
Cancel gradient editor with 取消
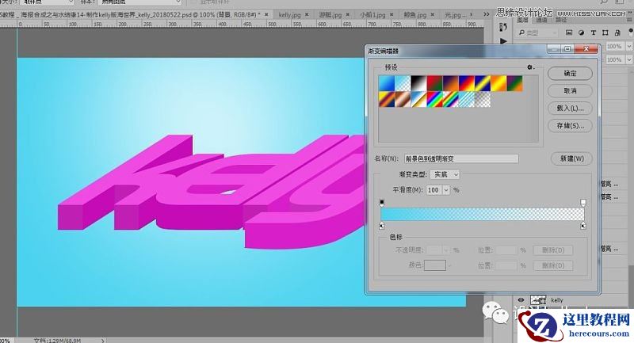[570, 91]
